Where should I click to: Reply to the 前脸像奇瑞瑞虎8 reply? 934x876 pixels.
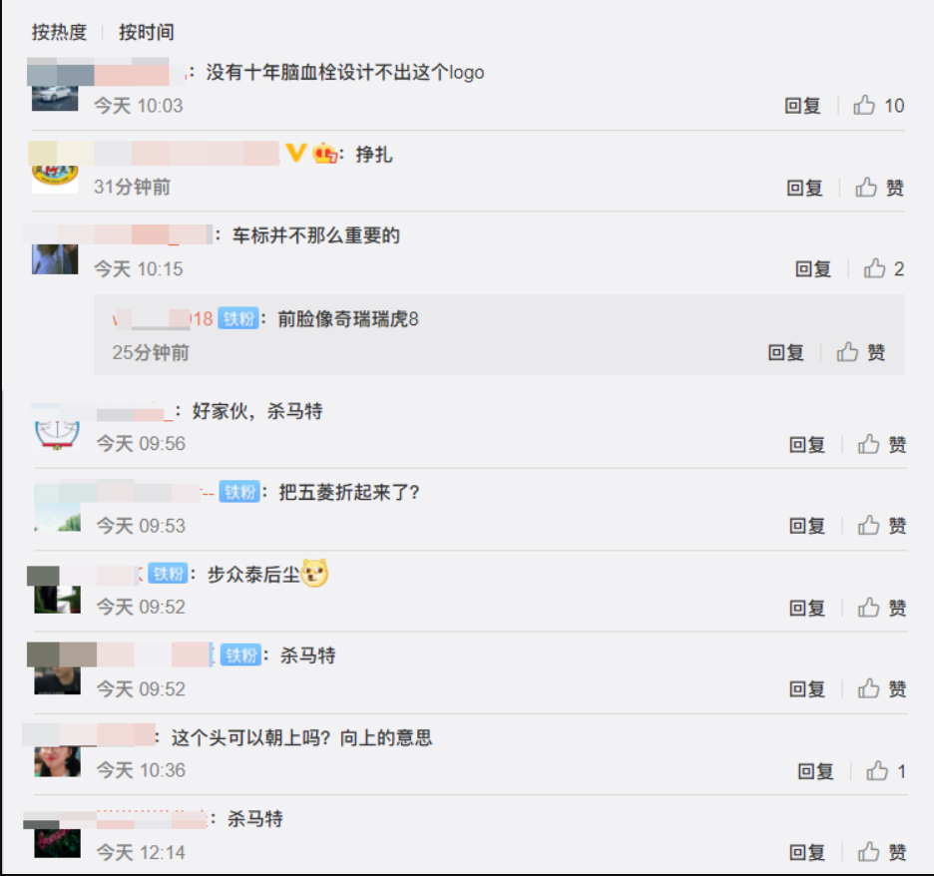[x=785, y=352]
